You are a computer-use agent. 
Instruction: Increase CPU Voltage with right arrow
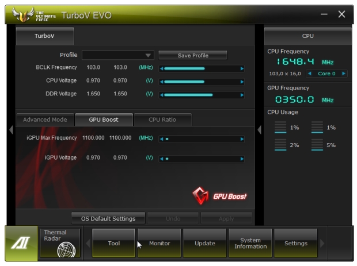(242, 82)
